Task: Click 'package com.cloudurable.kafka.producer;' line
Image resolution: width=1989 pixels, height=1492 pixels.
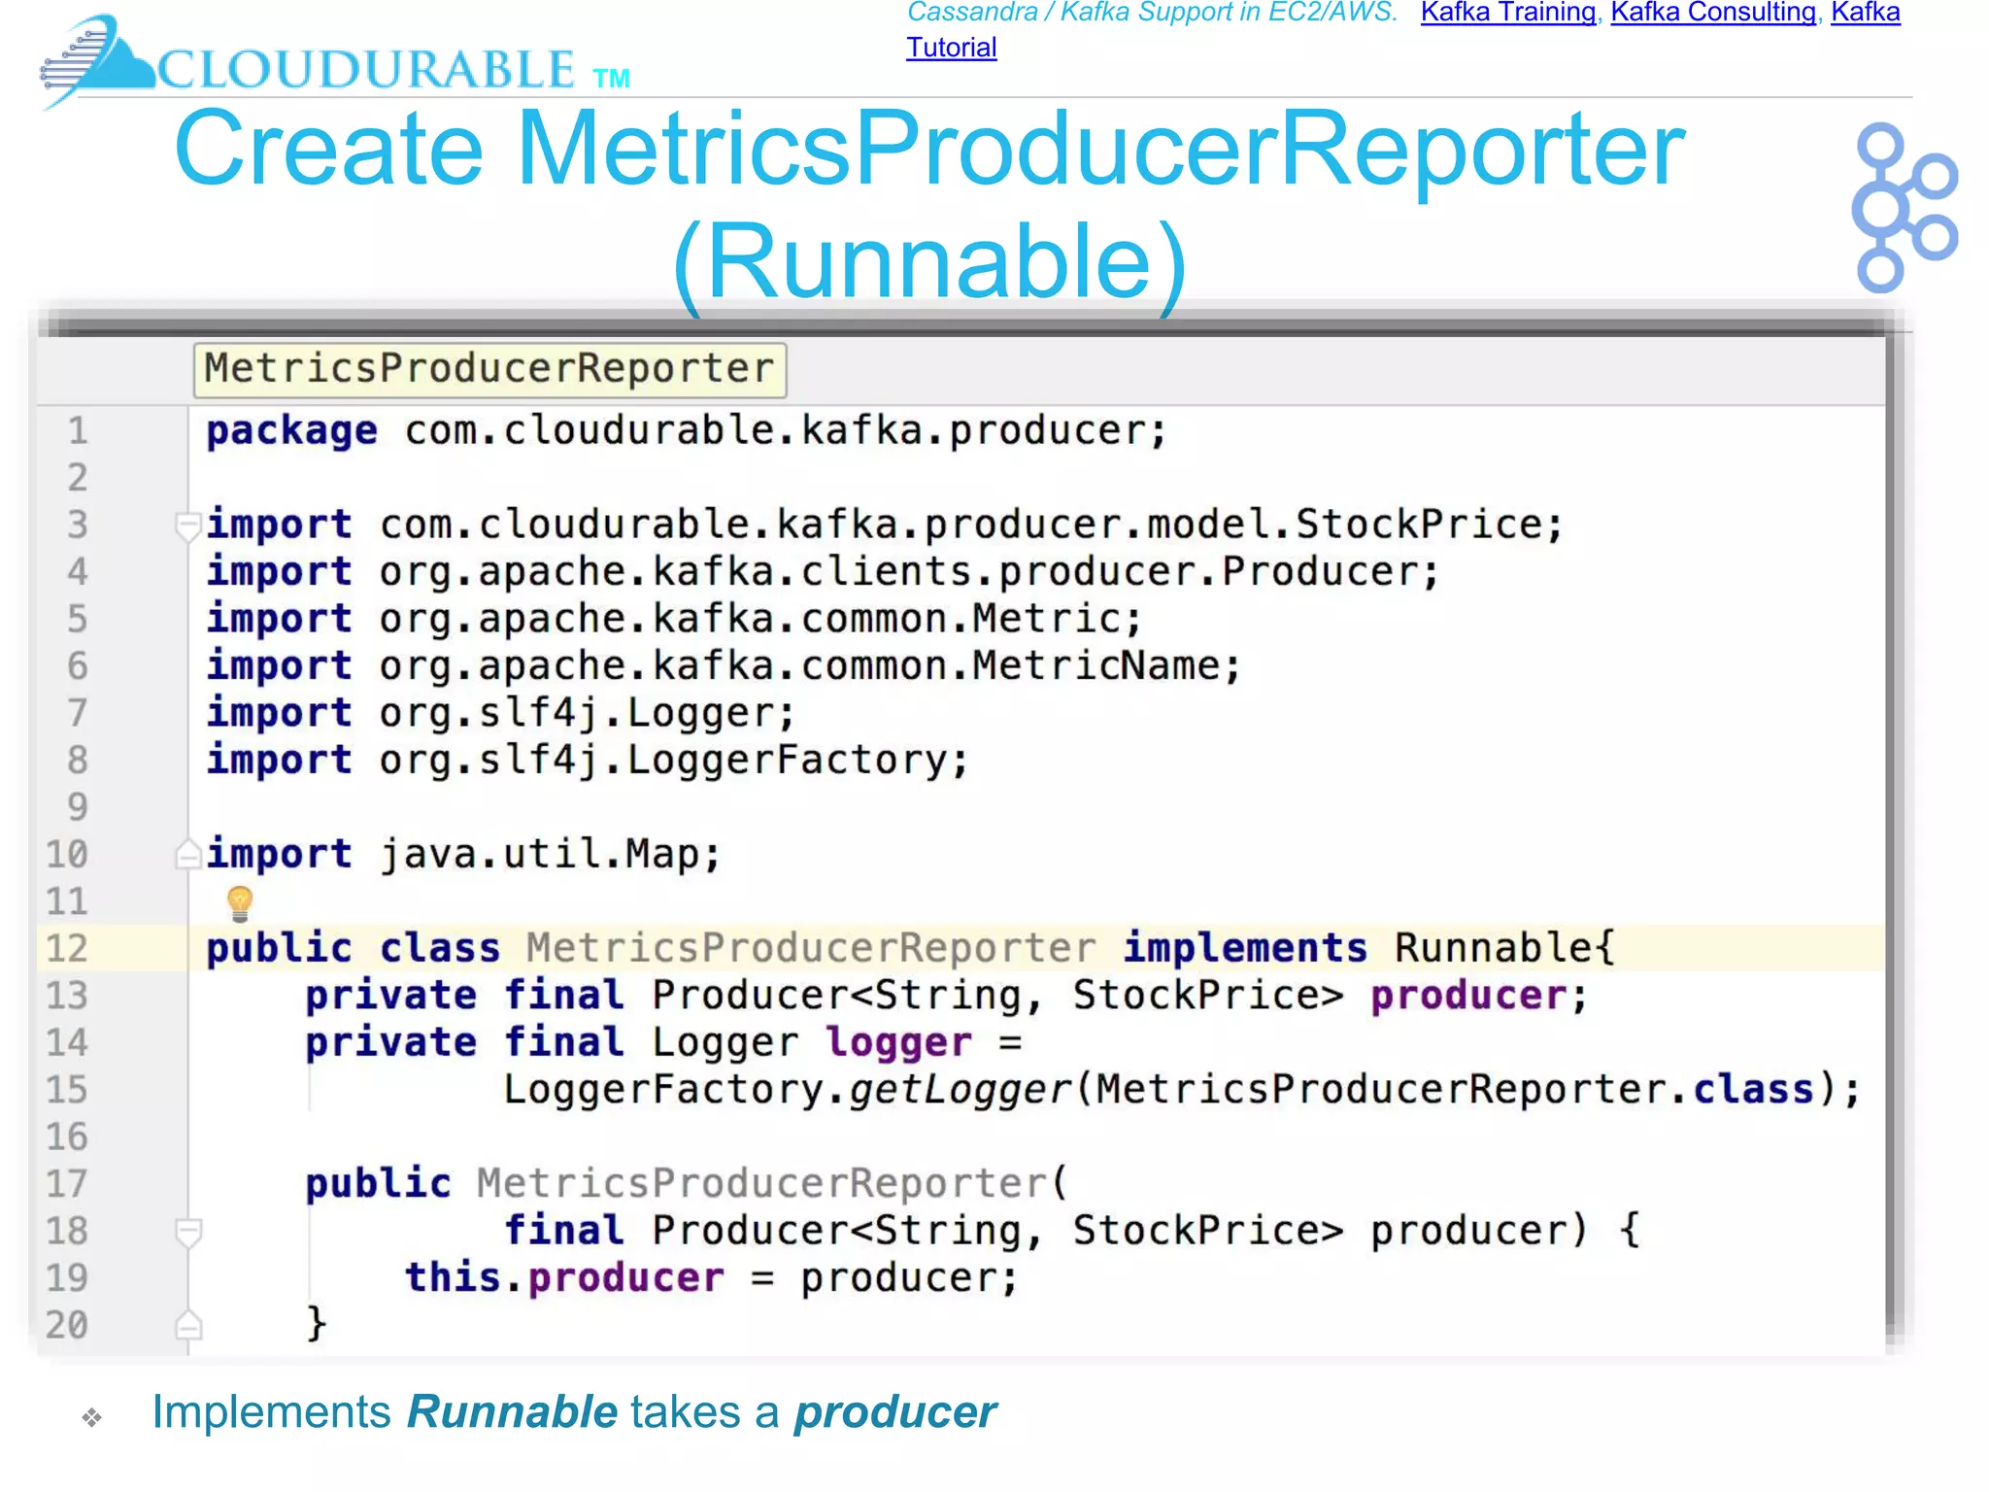Action: coord(686,431)
